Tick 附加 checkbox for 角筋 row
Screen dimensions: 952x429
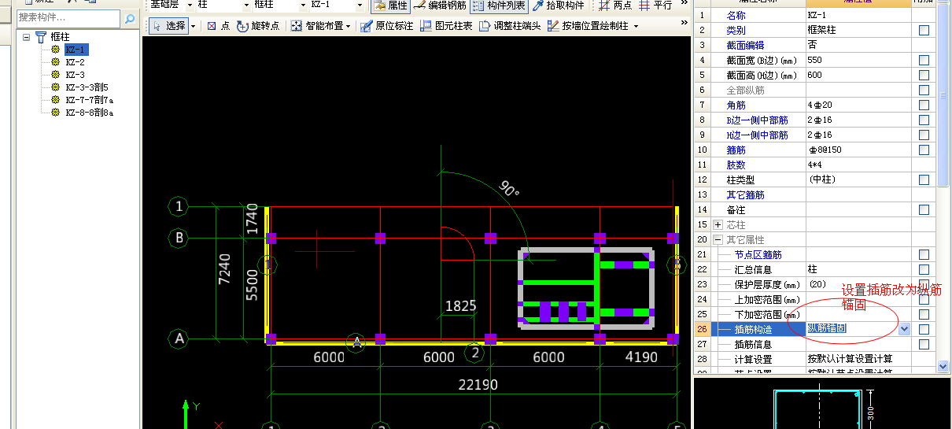[924, 105]
